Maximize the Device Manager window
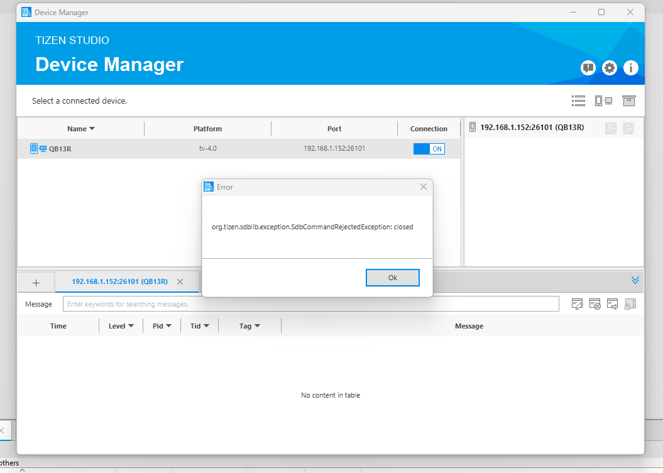The image size is (663, 473). pyautogui.click(x=601, y=13)
